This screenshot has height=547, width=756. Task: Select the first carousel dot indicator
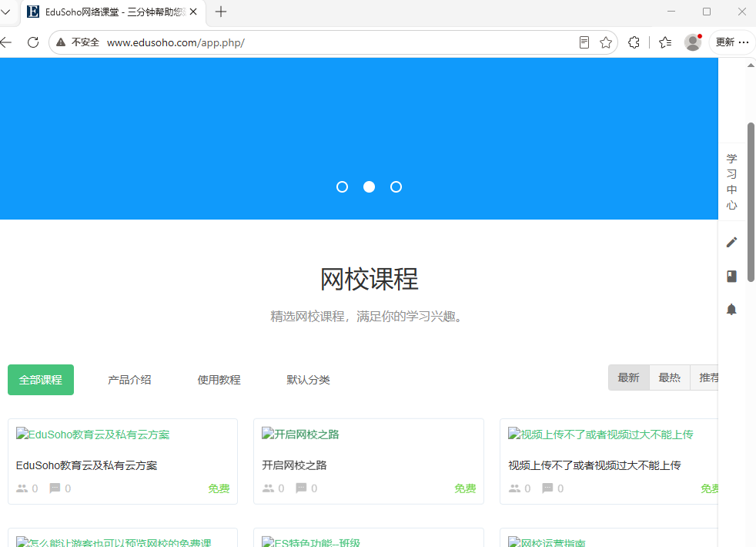(x=342, y=186)
